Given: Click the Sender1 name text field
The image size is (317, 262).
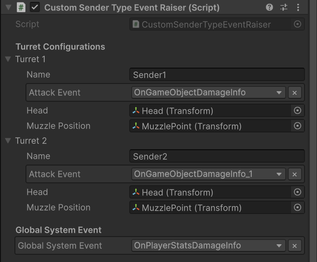Looking at the screenshot, I should (217, 75).
